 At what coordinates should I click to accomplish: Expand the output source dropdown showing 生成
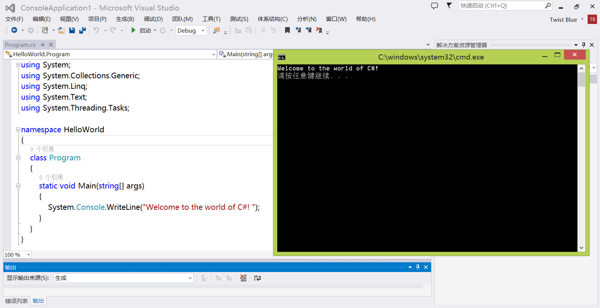pyautogui.click(x=190, y=278)
